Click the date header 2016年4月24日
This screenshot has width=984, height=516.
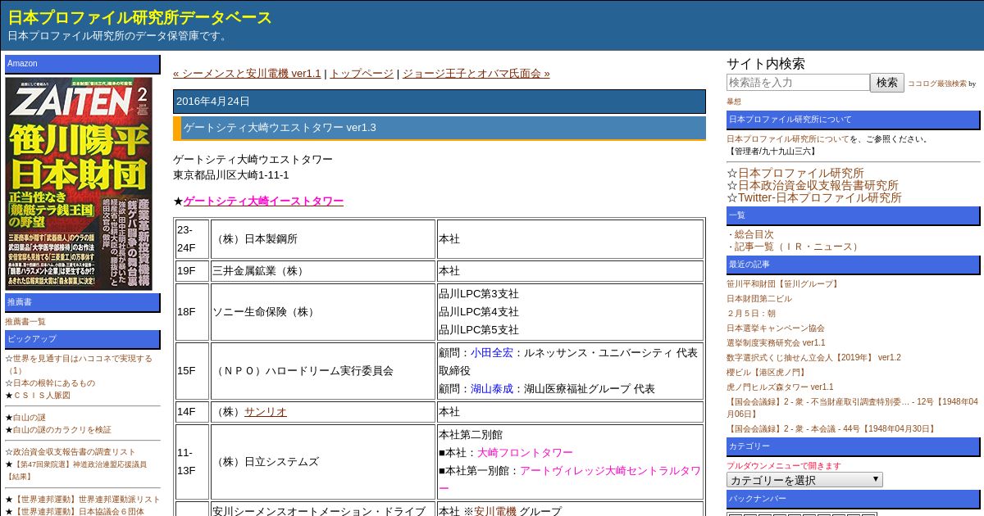pos(440,102)
